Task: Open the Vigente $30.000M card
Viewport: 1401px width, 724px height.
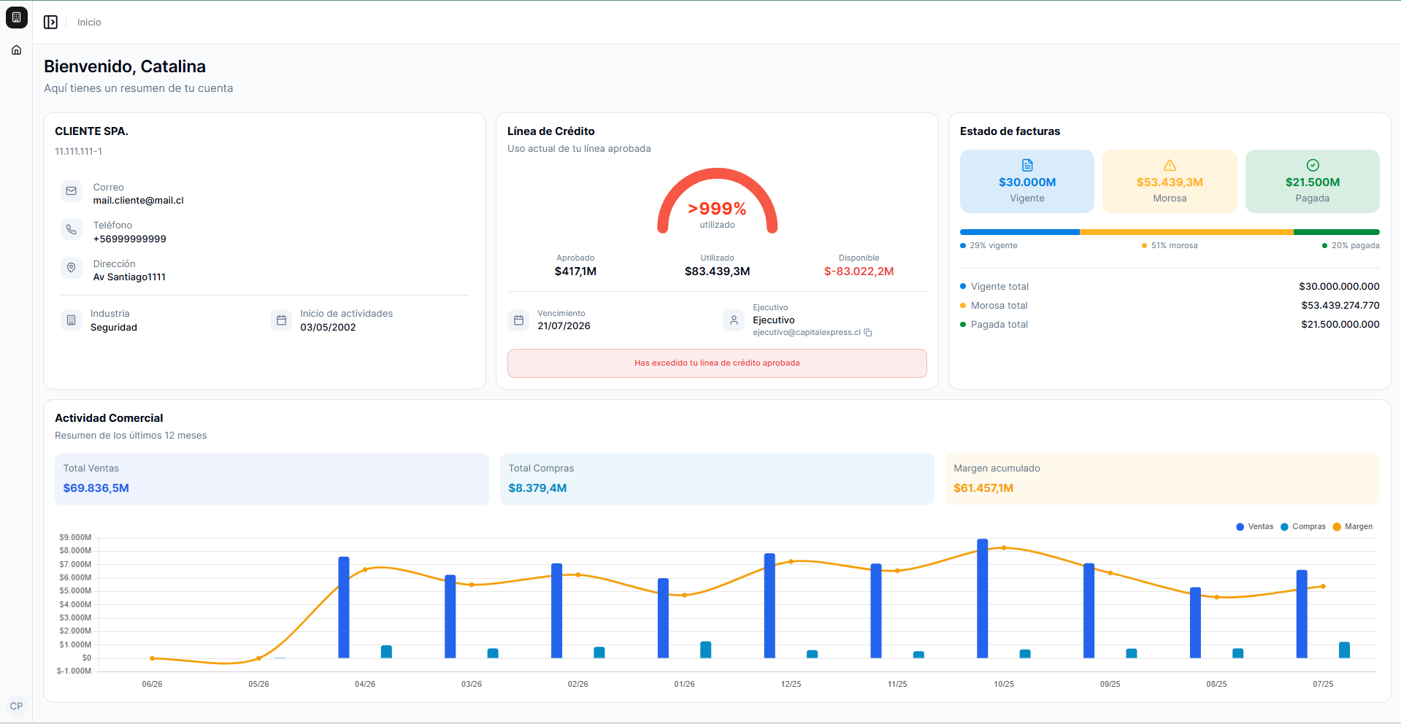Action: point(1027,182)
